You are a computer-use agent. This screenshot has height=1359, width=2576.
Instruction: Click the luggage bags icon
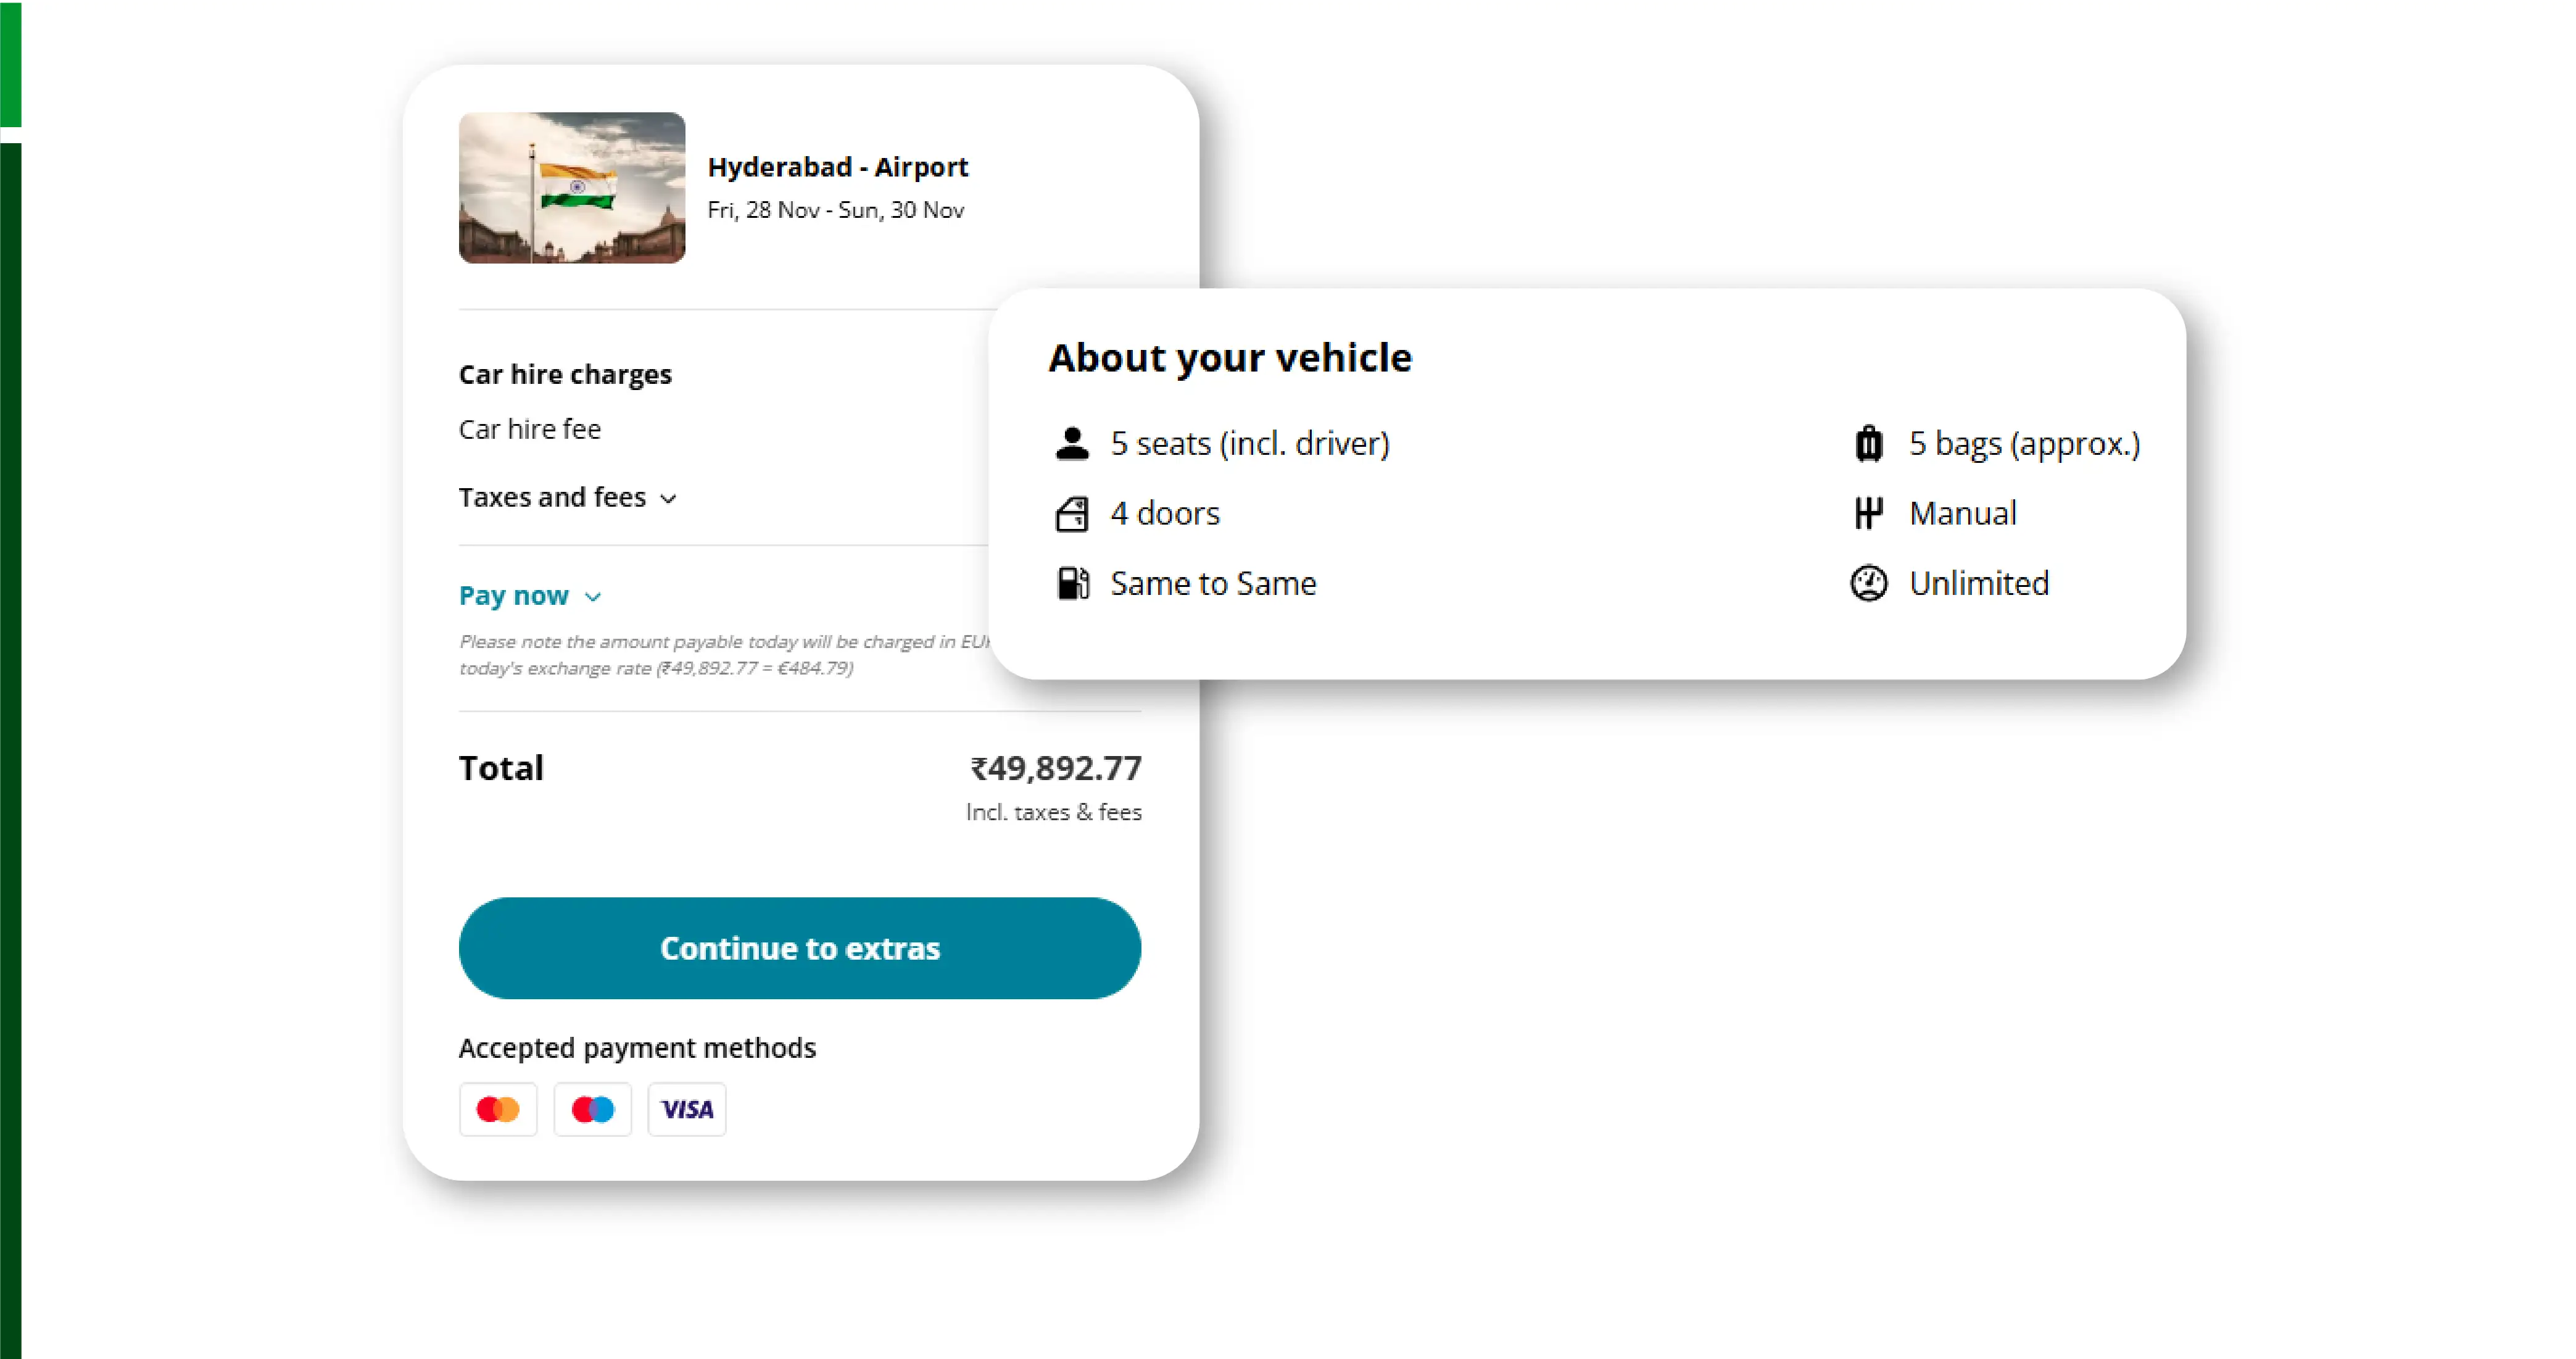point(1868,443)
